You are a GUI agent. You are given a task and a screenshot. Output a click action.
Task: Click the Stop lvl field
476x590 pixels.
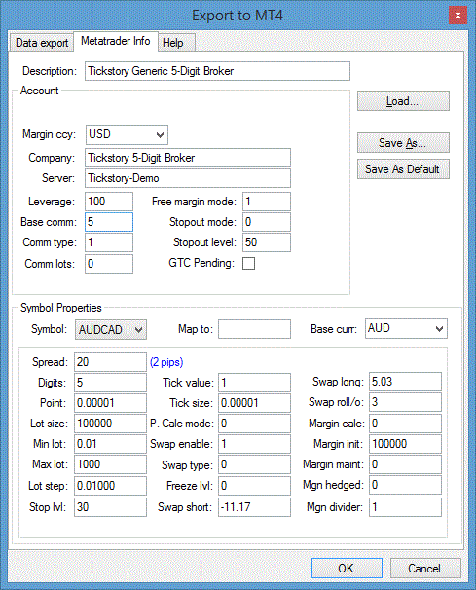[110, 507]
